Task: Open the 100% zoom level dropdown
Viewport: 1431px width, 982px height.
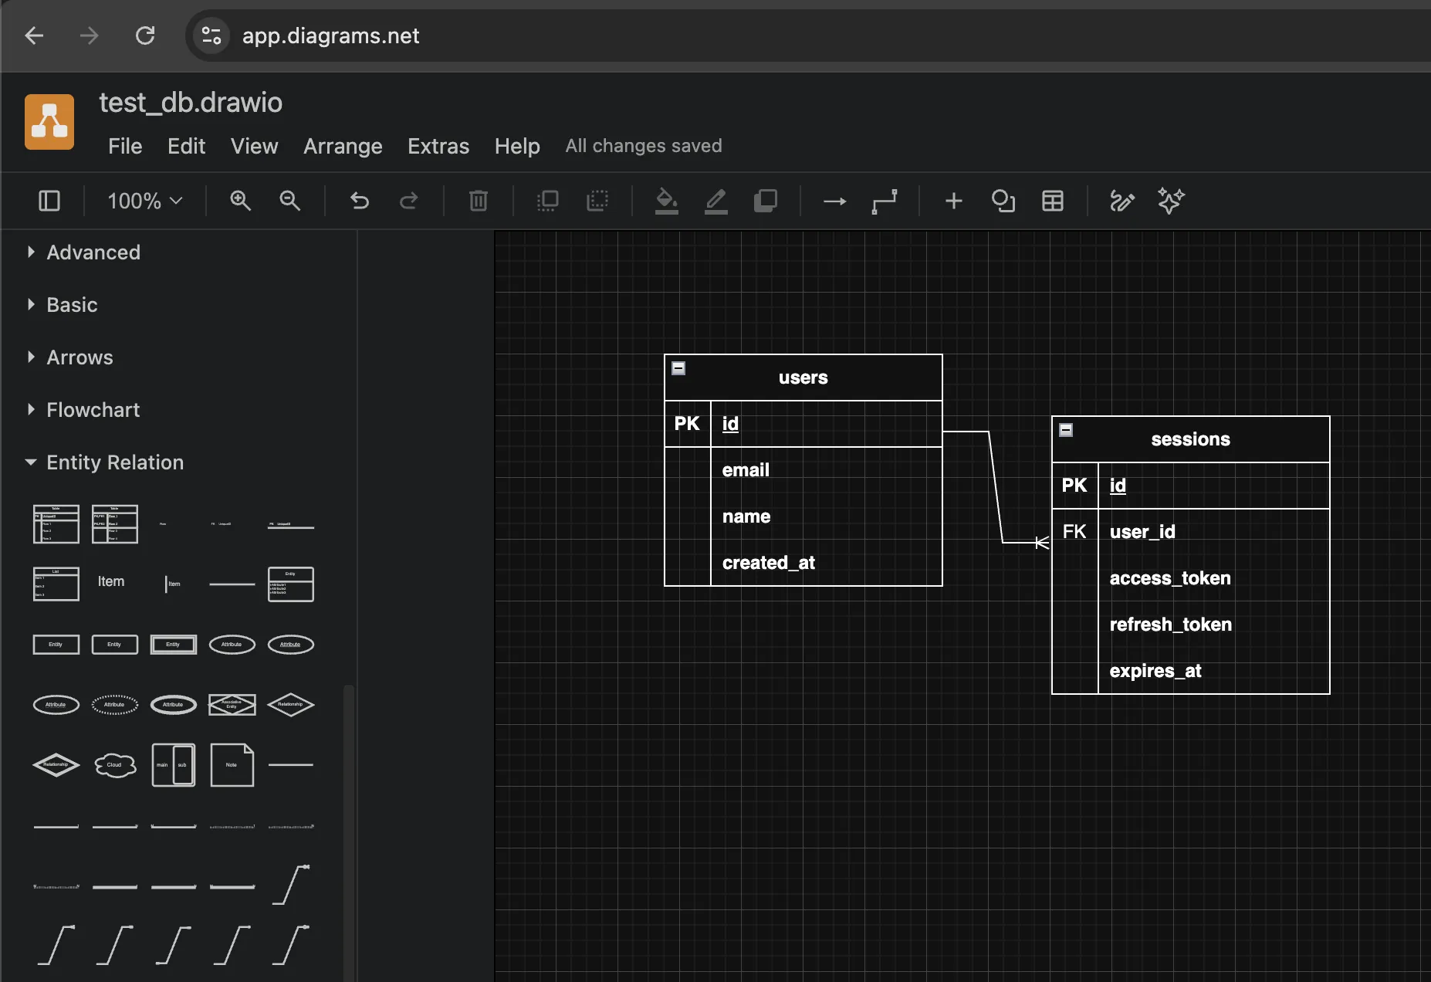Action: pos(144,201)
